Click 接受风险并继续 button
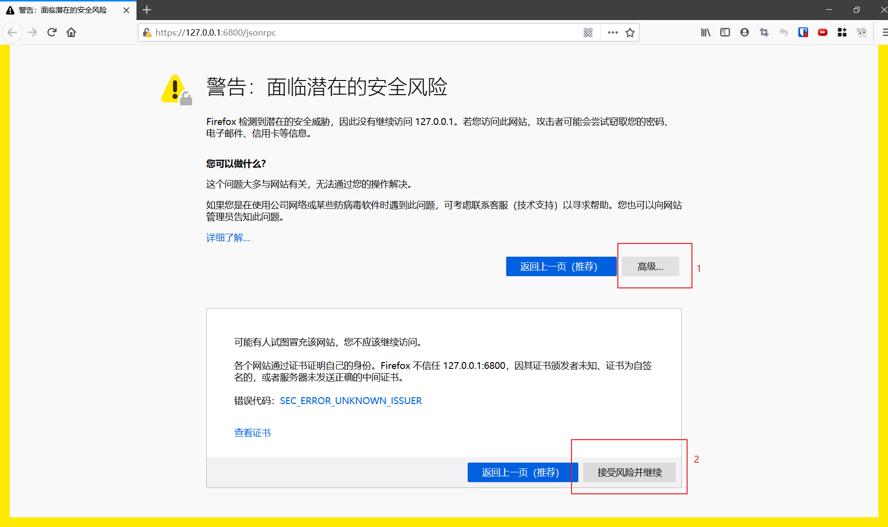This screenshot has width=888, height=527. (629, 472)
